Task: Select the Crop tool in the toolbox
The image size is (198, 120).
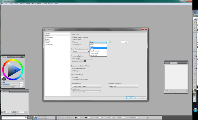Action: coord(195,49)
